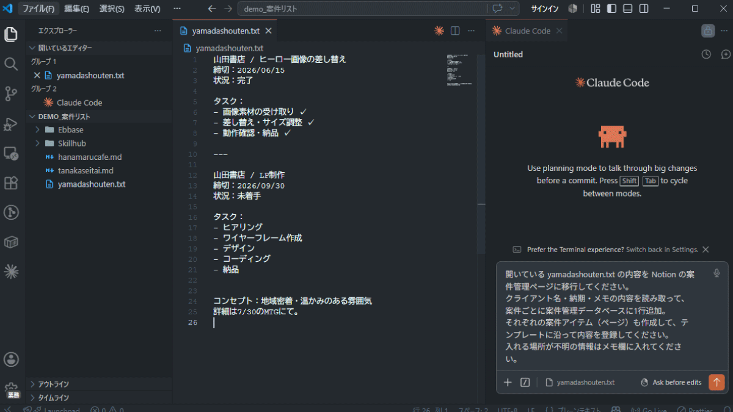
Task: Open the hidden menus ellipsis in menu bar
Action: click(177, 9)
